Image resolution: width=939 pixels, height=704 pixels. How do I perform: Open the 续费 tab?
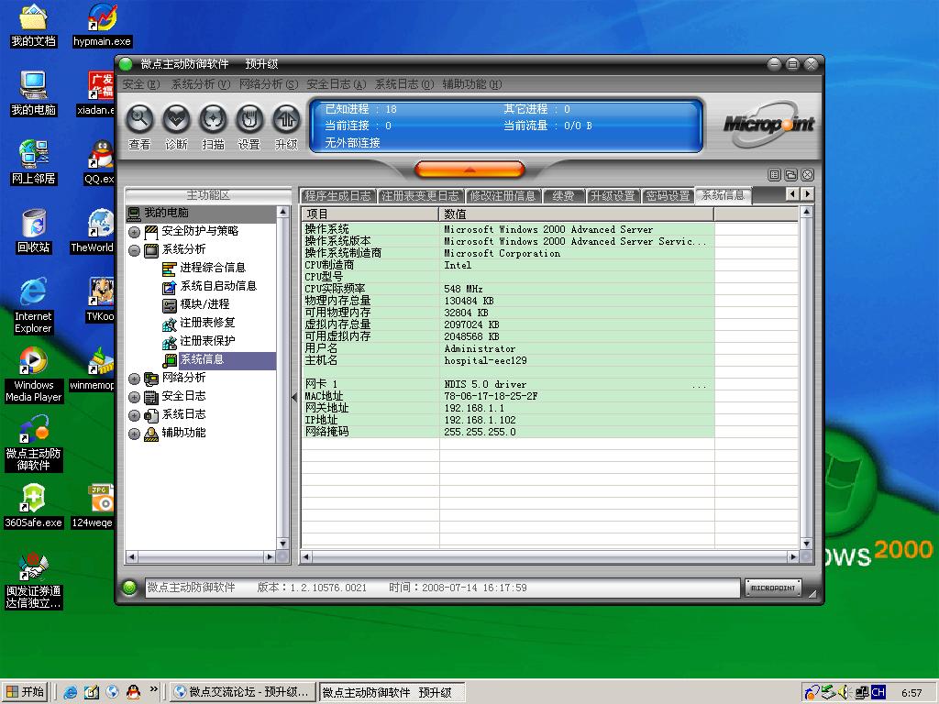coord(563,196)
